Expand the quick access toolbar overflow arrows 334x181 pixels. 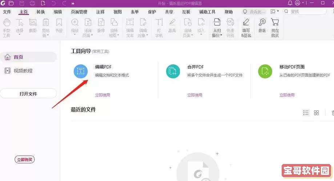[x=73, y=4]
